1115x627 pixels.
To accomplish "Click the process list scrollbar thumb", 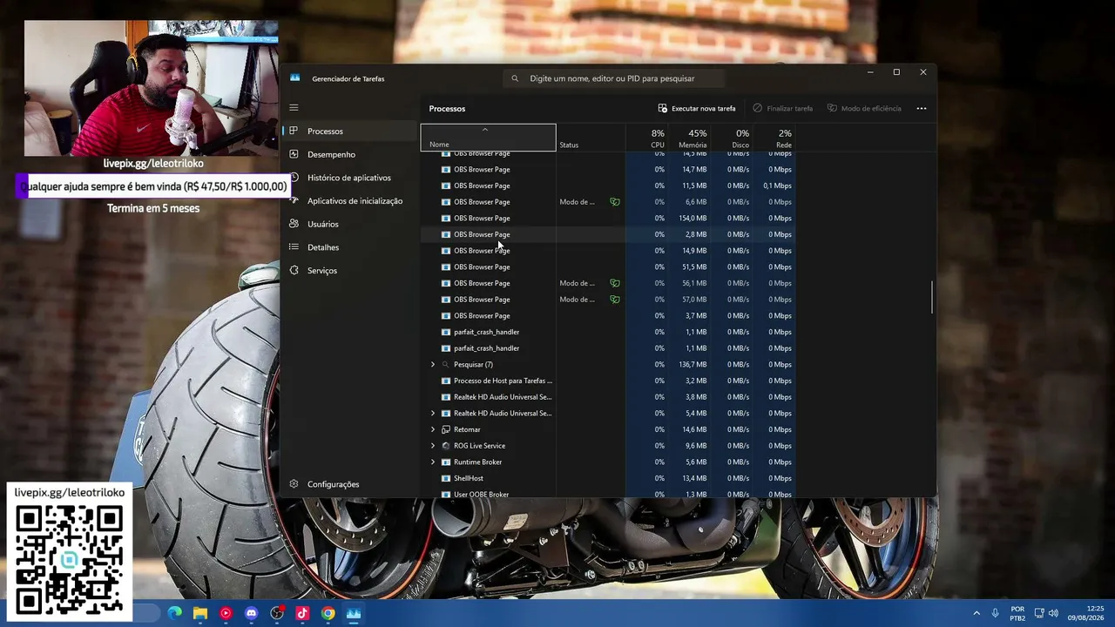I will (x=932, y=298).
